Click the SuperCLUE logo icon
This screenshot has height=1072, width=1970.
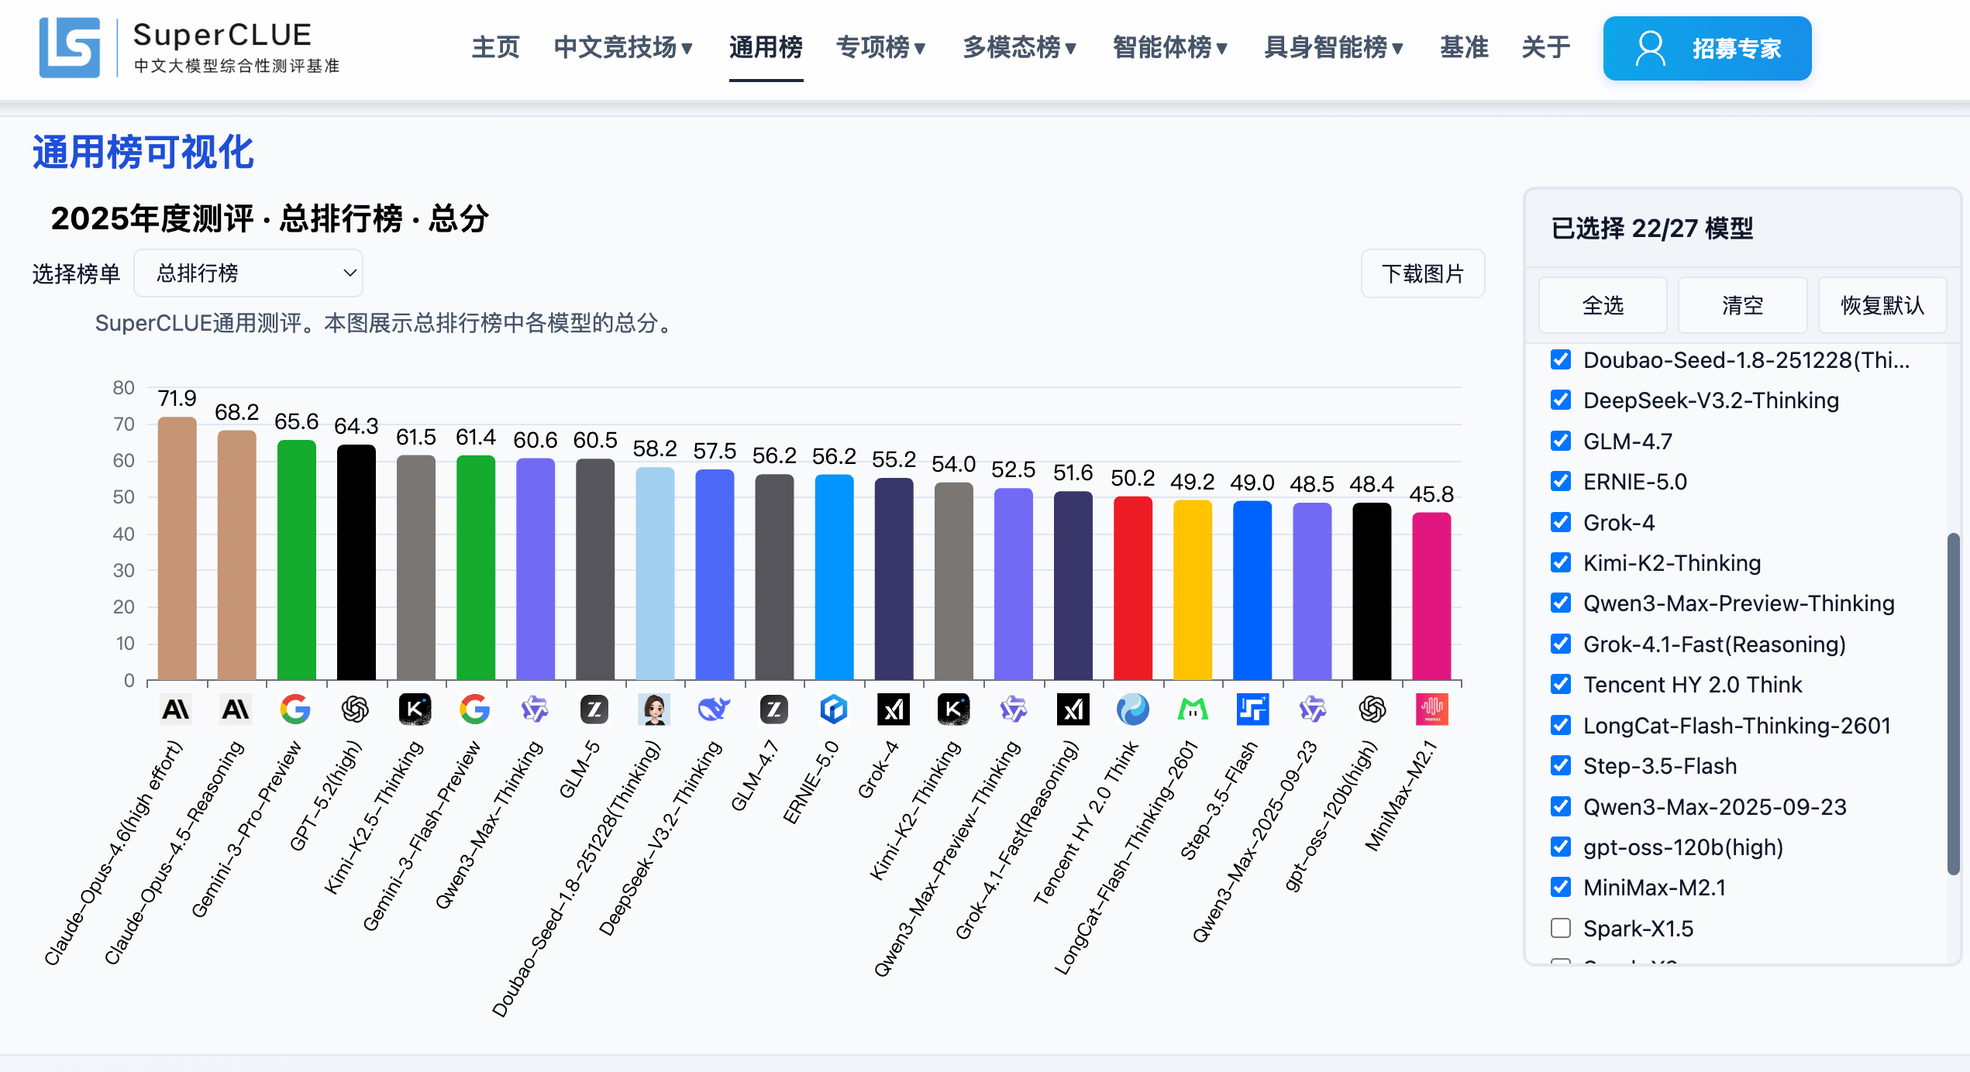coord(70,48)
